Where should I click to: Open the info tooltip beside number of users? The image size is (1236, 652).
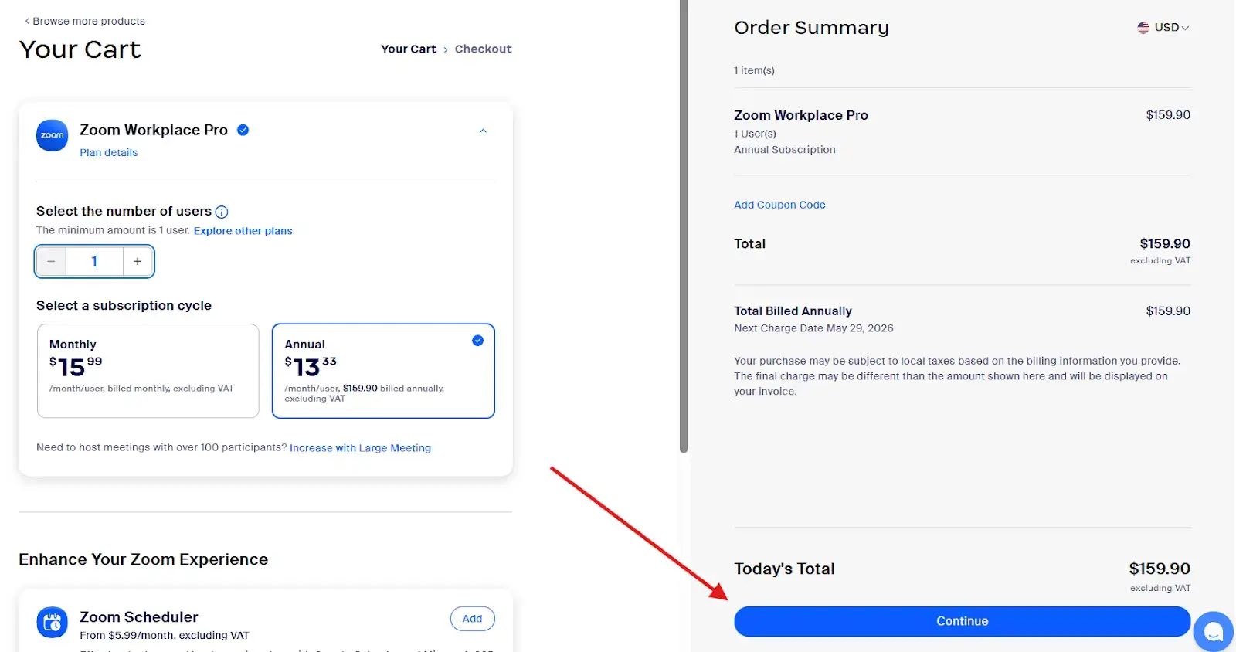222,211
